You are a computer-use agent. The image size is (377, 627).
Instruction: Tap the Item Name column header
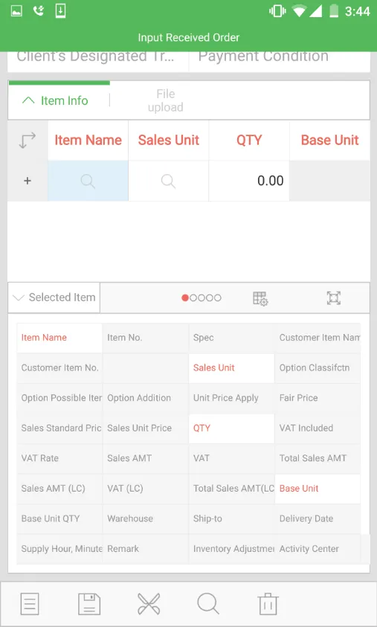pos(88,141)
